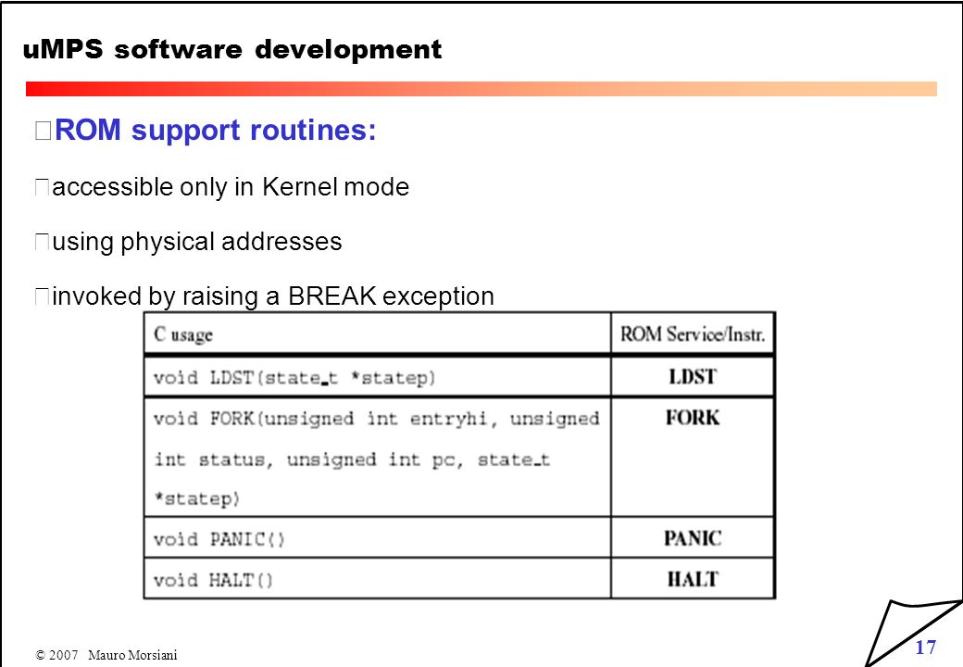Select the cell 'void LDST(state_t *statep)'
Screen dimensions: 963x667
click(378, 377)
